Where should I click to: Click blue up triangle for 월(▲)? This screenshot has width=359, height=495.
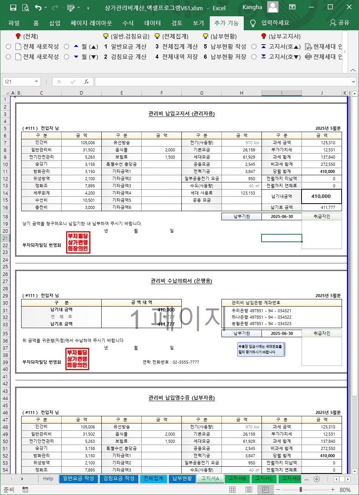click(76, 46)
